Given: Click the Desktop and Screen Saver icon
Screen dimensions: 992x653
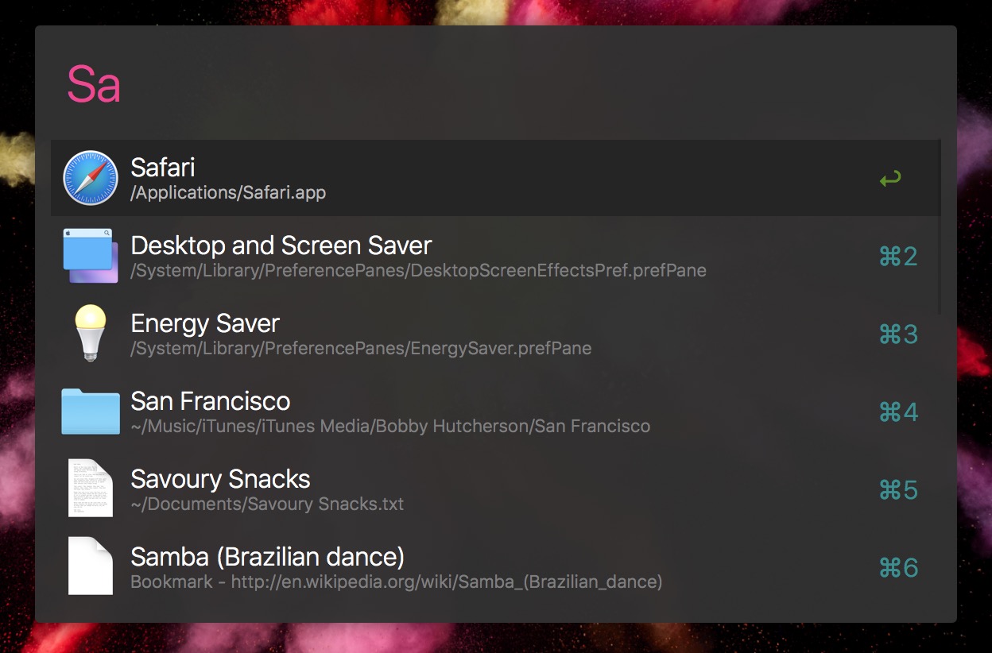Looking at the screenshot, I should coord(91,256).
